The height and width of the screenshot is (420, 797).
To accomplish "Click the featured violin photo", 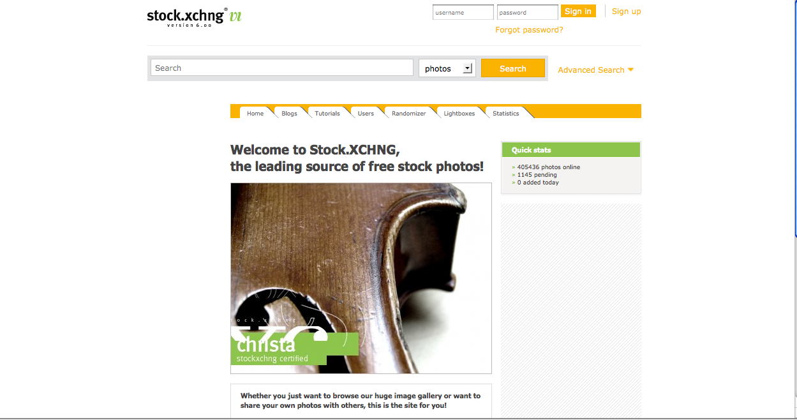I will pos(361,278).
